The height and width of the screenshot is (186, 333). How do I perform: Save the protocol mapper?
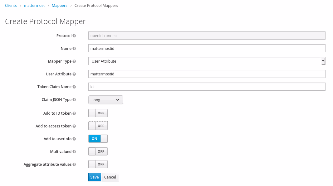pyautogui.click(x=95, y=177)
